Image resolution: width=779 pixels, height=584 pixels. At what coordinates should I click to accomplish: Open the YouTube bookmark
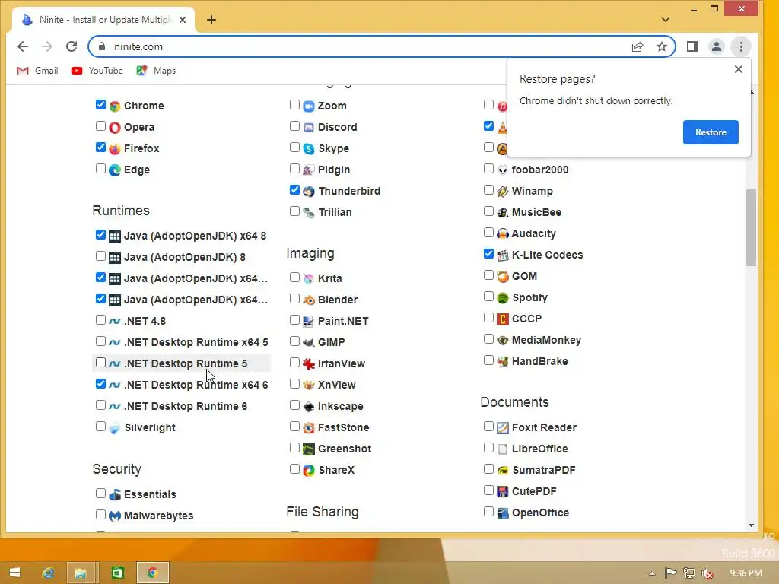click(x=97, y=71)
